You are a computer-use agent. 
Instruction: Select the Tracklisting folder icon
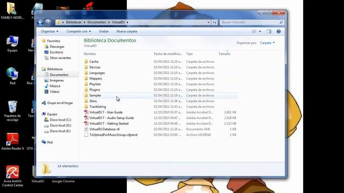click(86, 107)
